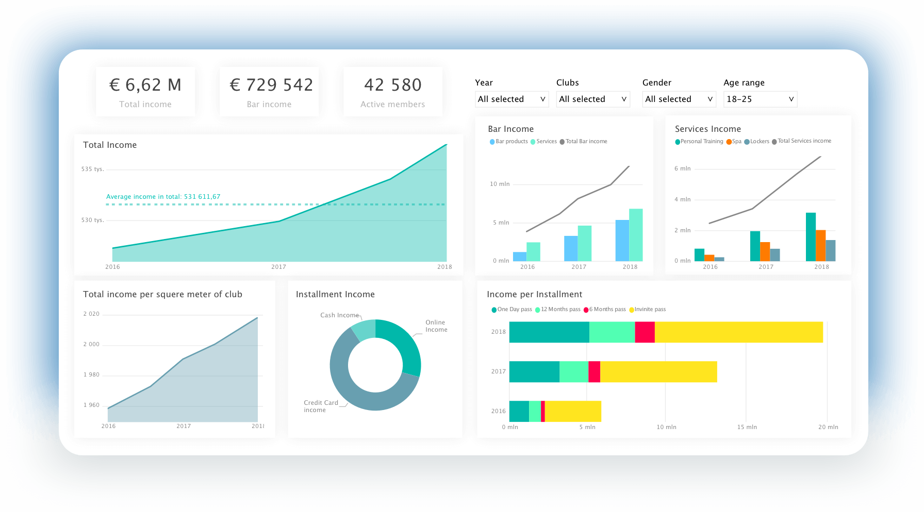Toggle 12 Months pass legend marker
Viewport: 924px width, 512px height.
(x=537, y=310)
